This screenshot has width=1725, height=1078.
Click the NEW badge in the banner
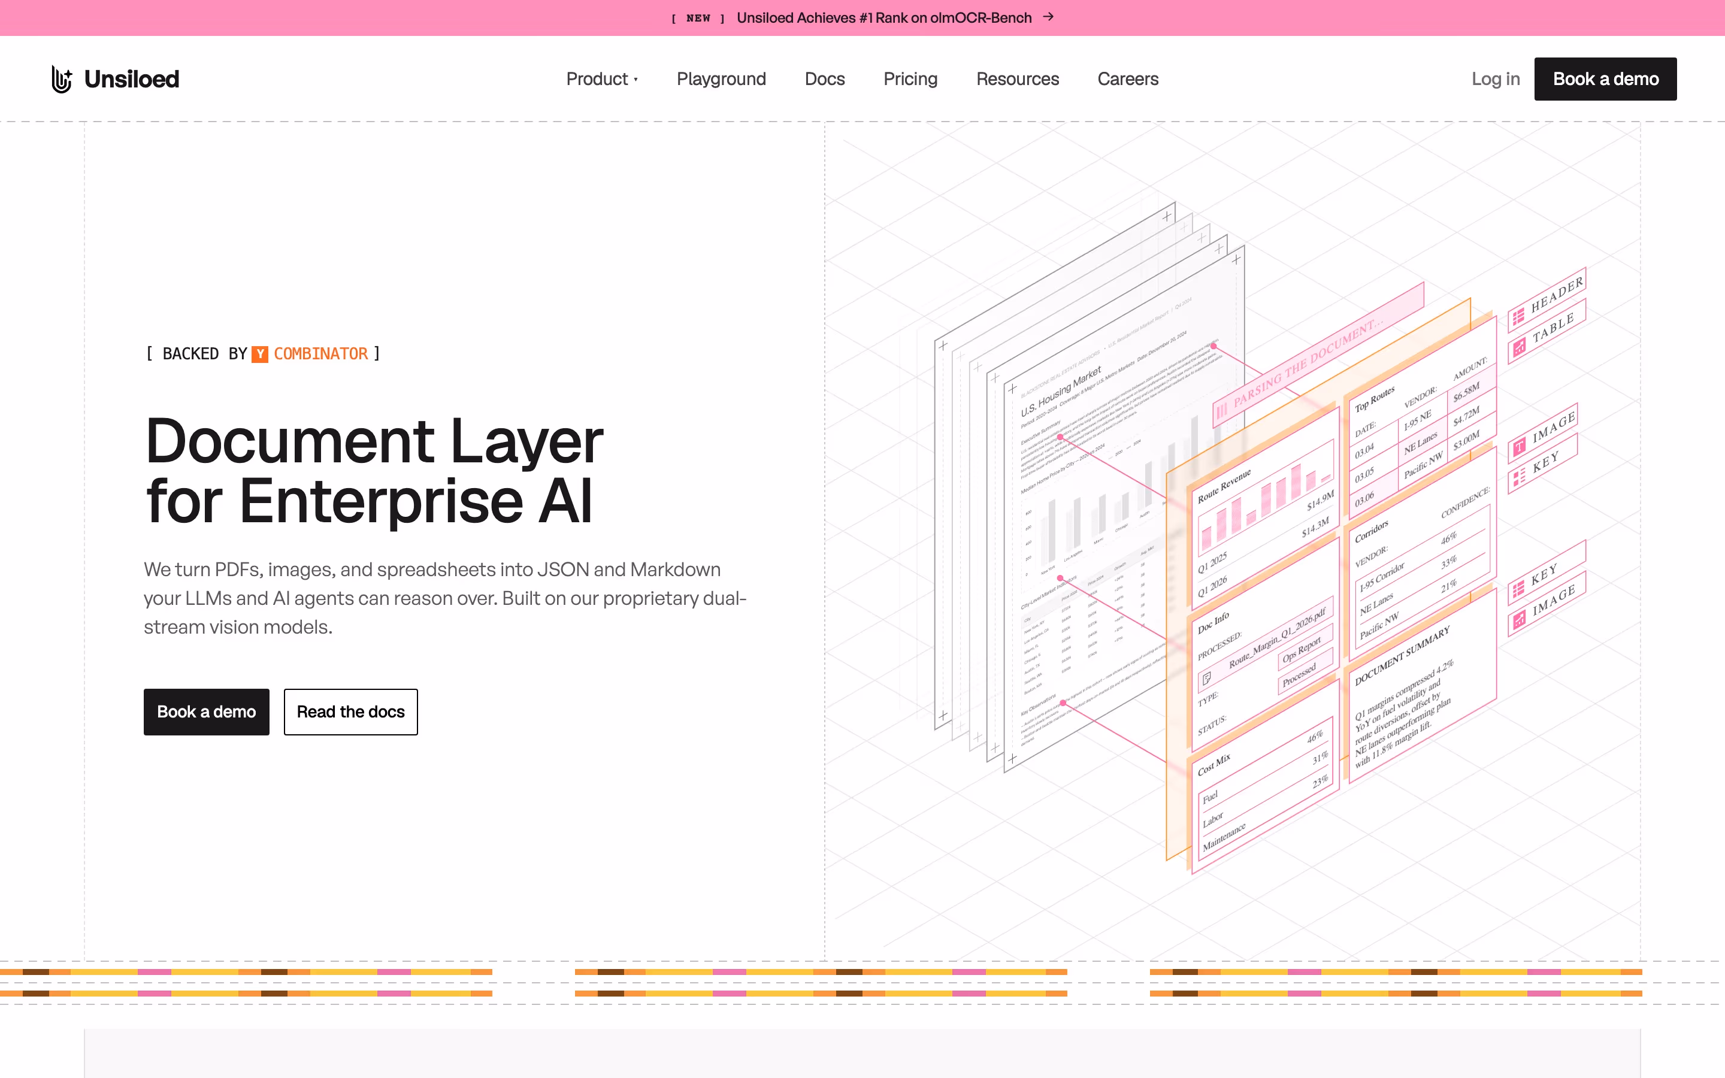click(x=698, y=18)
